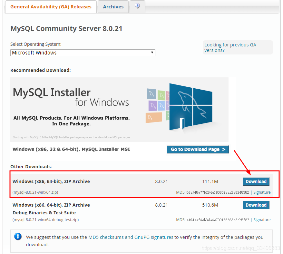The height and width of the screenshot is (254, 283).
Task: Open Signature link for winx64-debug-test.zip
Action: click(262, 220)
